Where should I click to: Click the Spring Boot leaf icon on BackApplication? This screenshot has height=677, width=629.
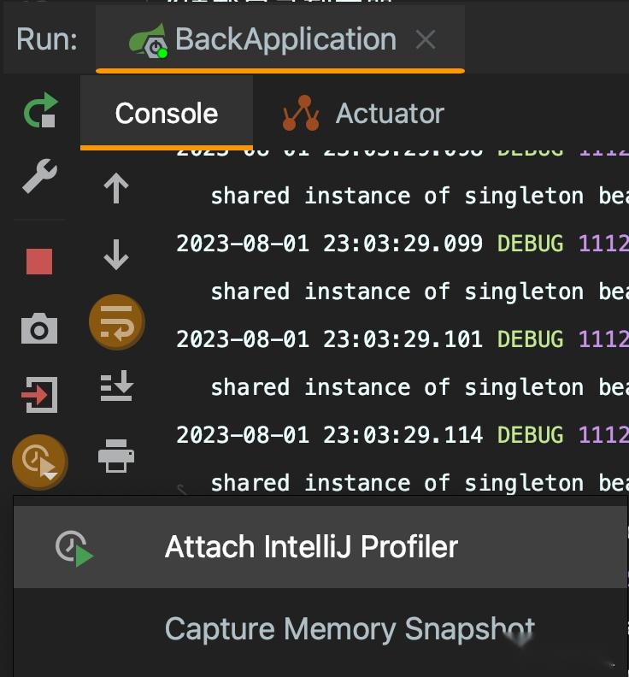coord(149,41)
